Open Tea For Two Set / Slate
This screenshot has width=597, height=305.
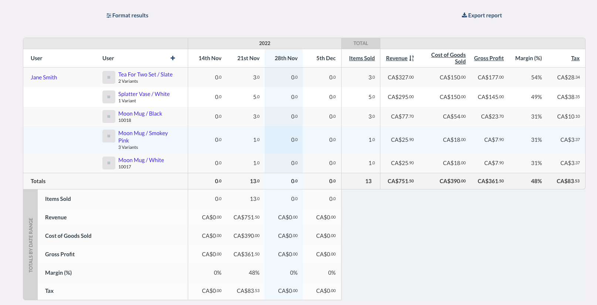coord(145,75)
